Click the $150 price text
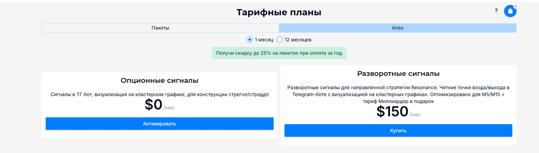Screen dimensions: 539x153 pyautogui.click(x=392, y=112)
